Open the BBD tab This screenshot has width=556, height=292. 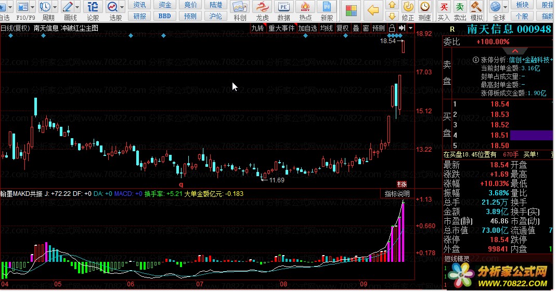[165, 16]
